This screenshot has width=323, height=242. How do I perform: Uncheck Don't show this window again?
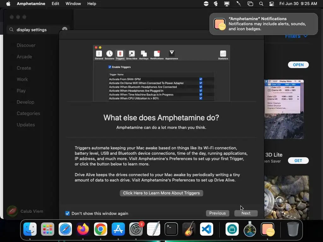pyautogui.click(x=68, y=213)
